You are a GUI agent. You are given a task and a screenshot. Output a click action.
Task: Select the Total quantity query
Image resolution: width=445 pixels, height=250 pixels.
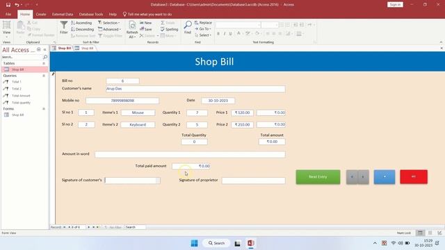tap(24, 103)
